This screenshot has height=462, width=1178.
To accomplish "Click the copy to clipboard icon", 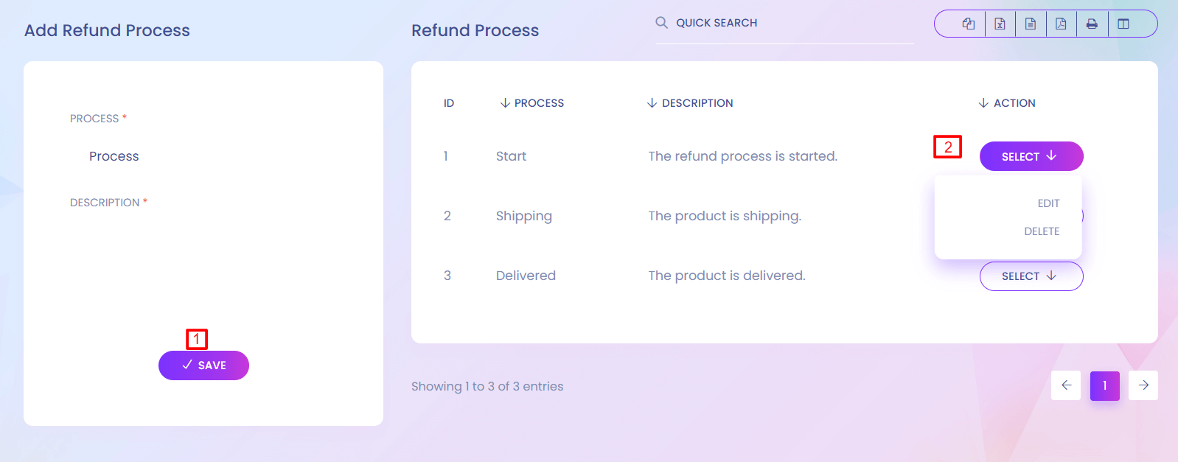I will pos(969,24).
